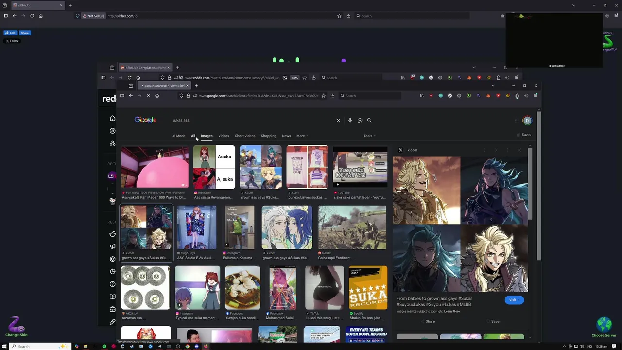Open the Saves link
Viewport: 622px width, 350px height.
[525, 135]
